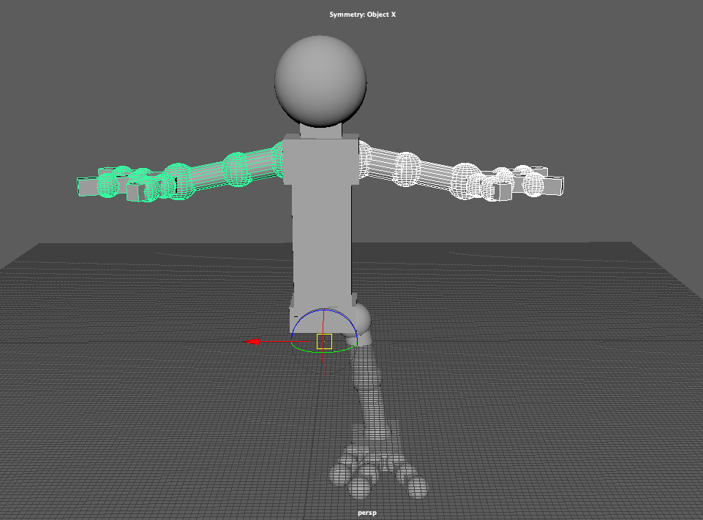Screen dimensions: 703x520
Task: Select the wireframe leg cylinder
Action: point(369,394)
